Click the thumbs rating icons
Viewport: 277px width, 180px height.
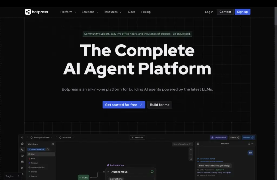click(x=229, y=173)
